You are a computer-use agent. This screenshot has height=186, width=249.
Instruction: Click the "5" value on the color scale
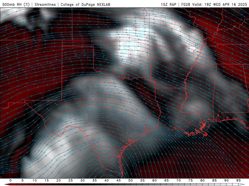point(22,180)
